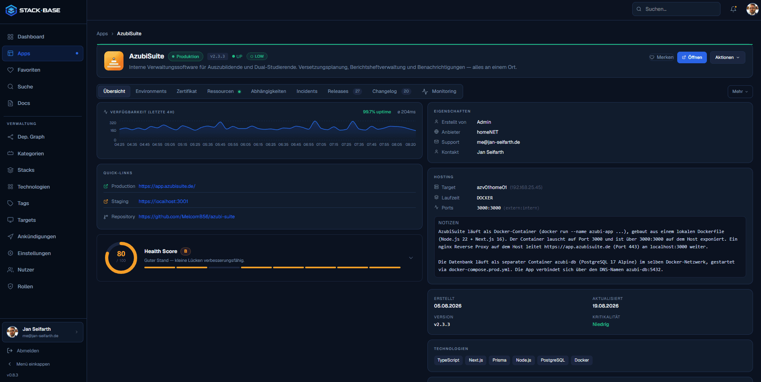Click the Nutzer people icon

pos(10,270)
